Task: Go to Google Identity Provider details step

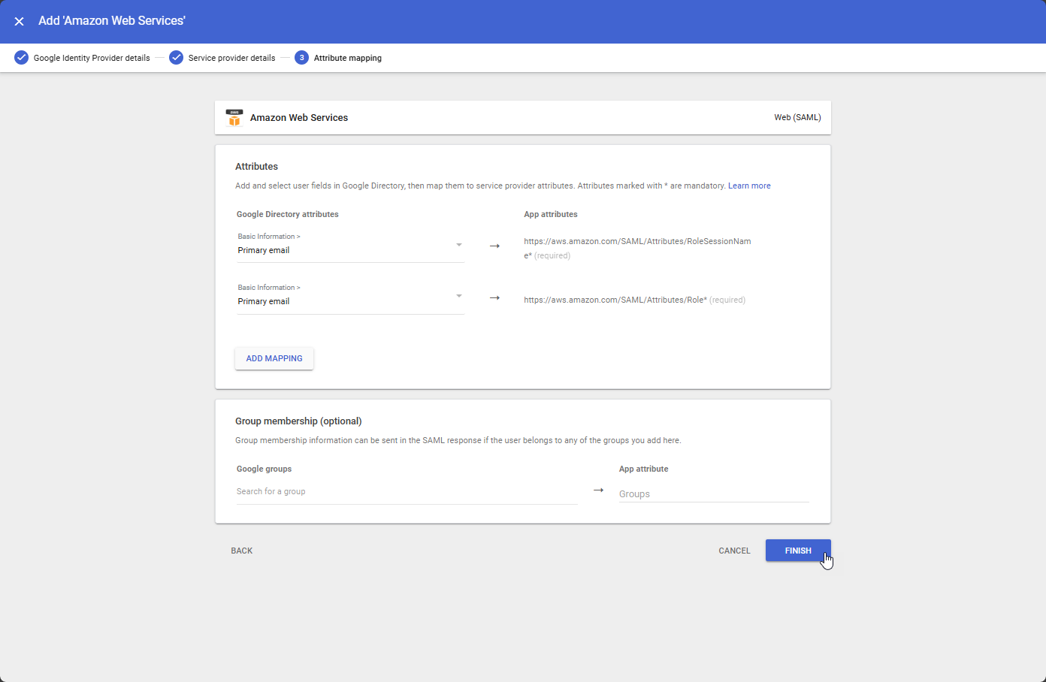Action: click(92, 58)
